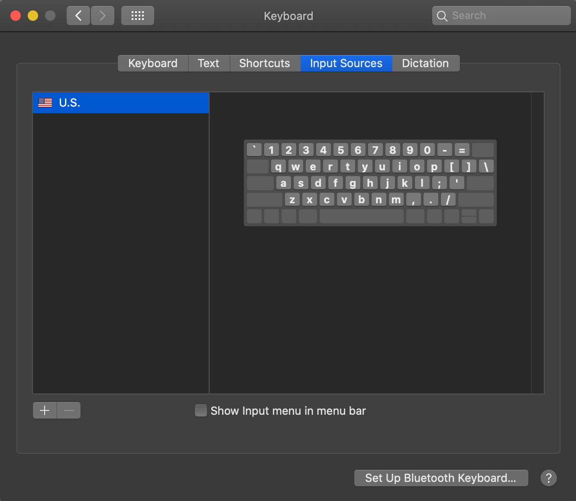
Task: Click the forward navigation arrow
Action: tap(103, 16)
